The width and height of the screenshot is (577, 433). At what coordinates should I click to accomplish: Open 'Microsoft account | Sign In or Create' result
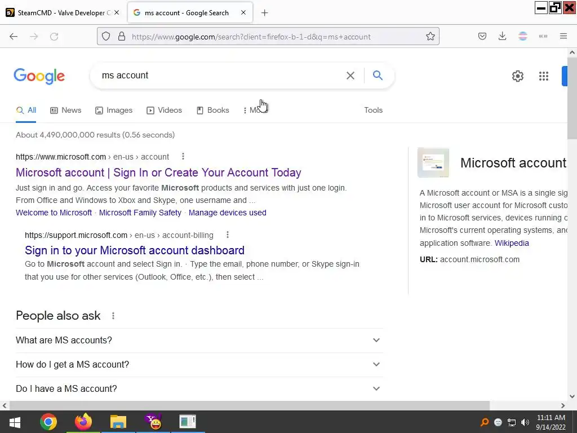tap(158, 173)
